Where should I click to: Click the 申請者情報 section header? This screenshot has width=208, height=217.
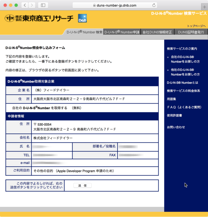(x=82, y=116)
